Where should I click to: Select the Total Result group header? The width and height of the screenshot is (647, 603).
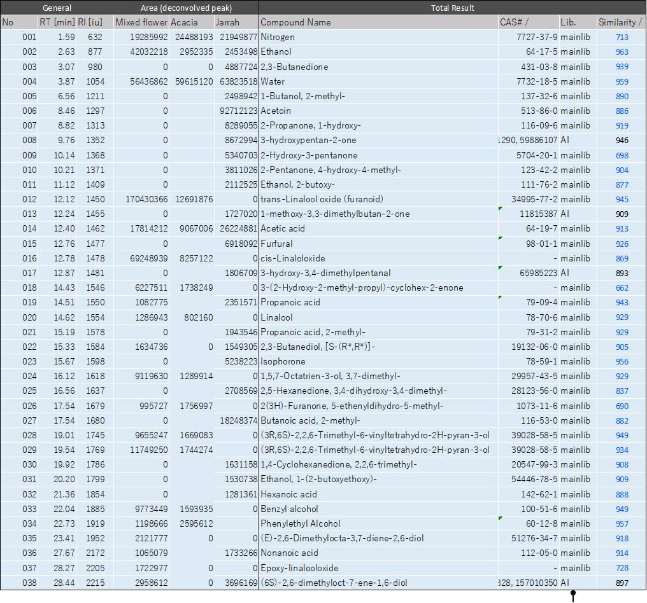pyautogui.click(x=452, y=8)
